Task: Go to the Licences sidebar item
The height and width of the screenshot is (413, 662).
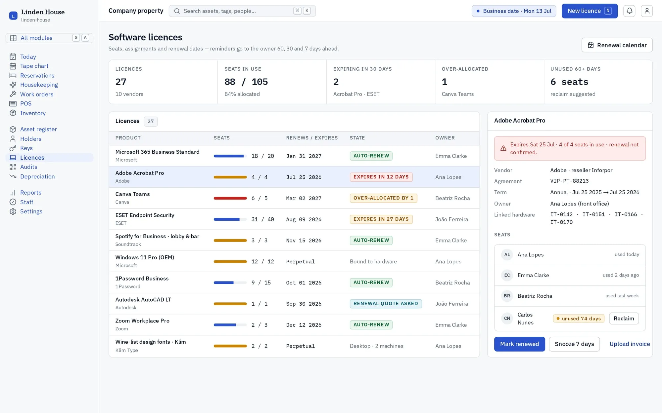Action: click(49, 158)
